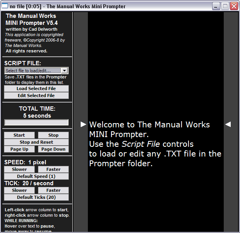
Task: Click the left prompter arrow marker
Action: [83, 124]
